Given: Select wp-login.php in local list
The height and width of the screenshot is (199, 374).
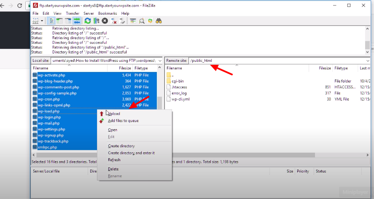Looking at the screenshot, I should pos(49,117).
